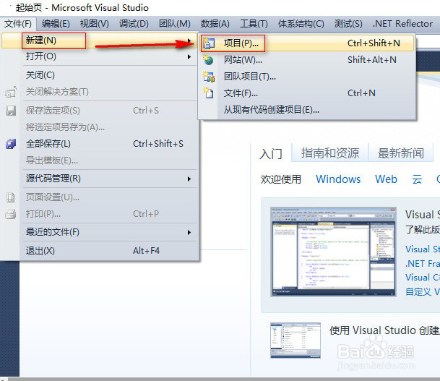Open the 测试(S) menu

pos(348,24)
